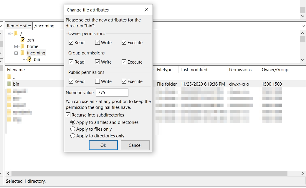Toggle Recurse into subdirectories checkbox

(x=68, y=115)
